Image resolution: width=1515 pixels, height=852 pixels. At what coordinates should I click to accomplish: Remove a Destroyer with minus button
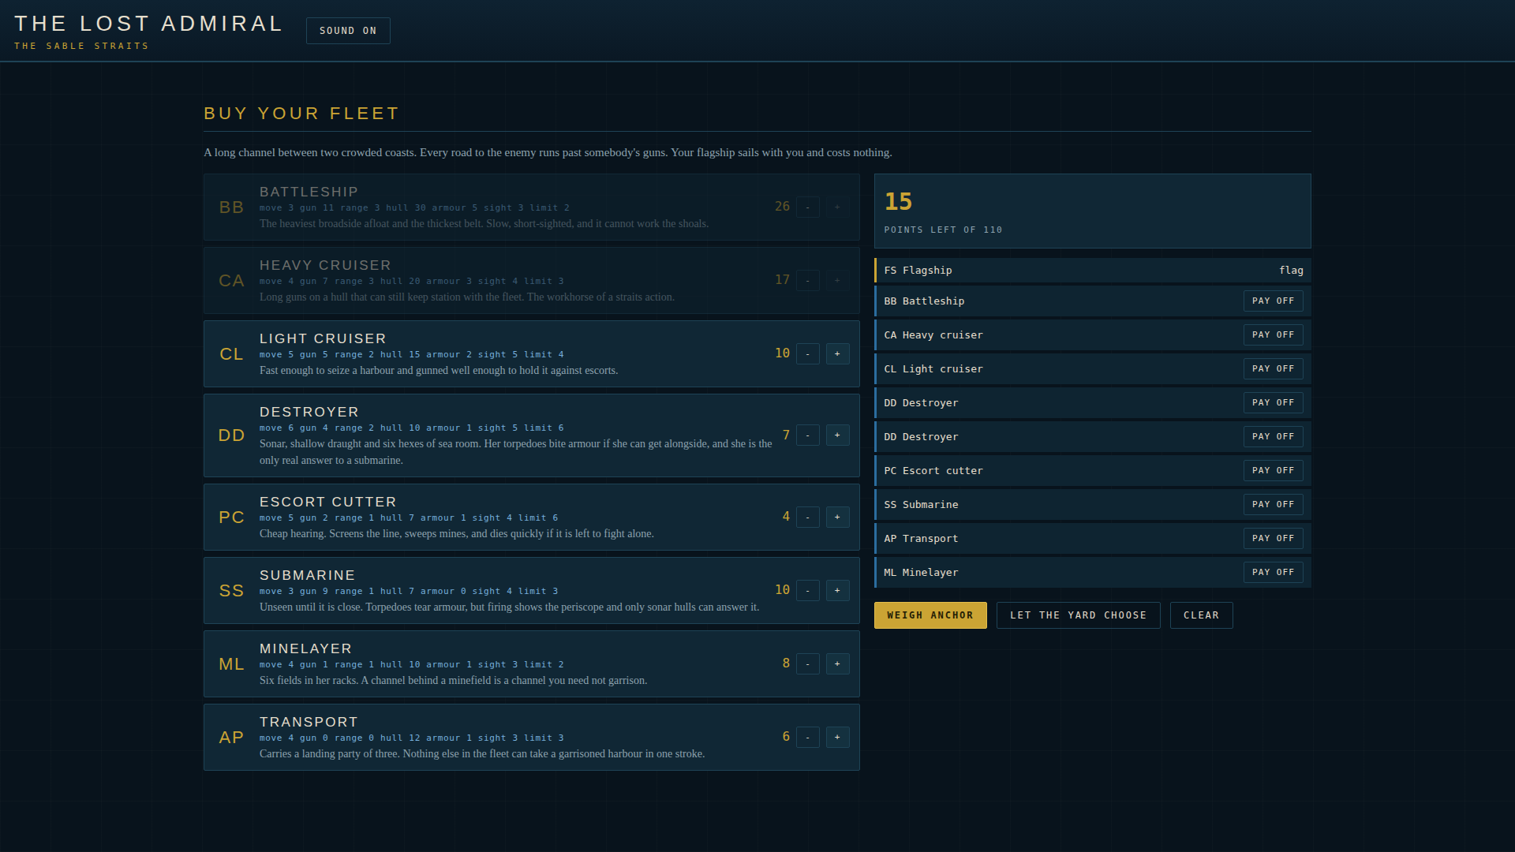(807, 435)
